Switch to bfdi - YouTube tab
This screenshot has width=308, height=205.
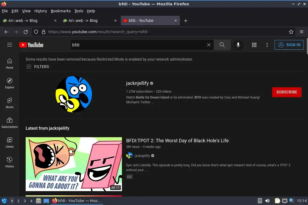pyautogui.click(x=150, y=21)
